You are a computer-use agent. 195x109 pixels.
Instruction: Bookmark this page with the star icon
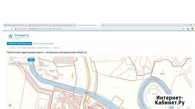coord(183,29)
